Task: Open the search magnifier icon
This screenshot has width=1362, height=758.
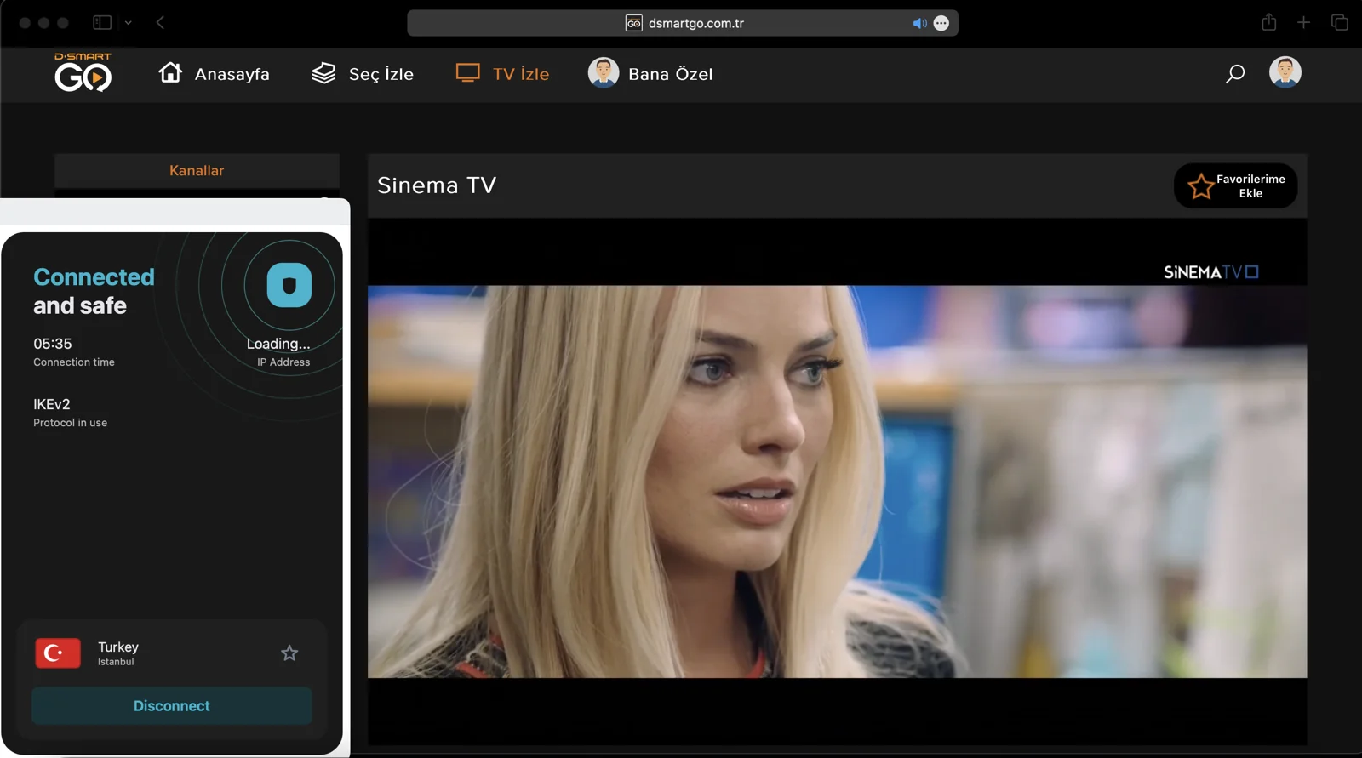Action: (1234, 74)
